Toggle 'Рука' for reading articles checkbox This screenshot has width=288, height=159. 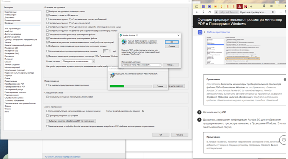point(48,23)
